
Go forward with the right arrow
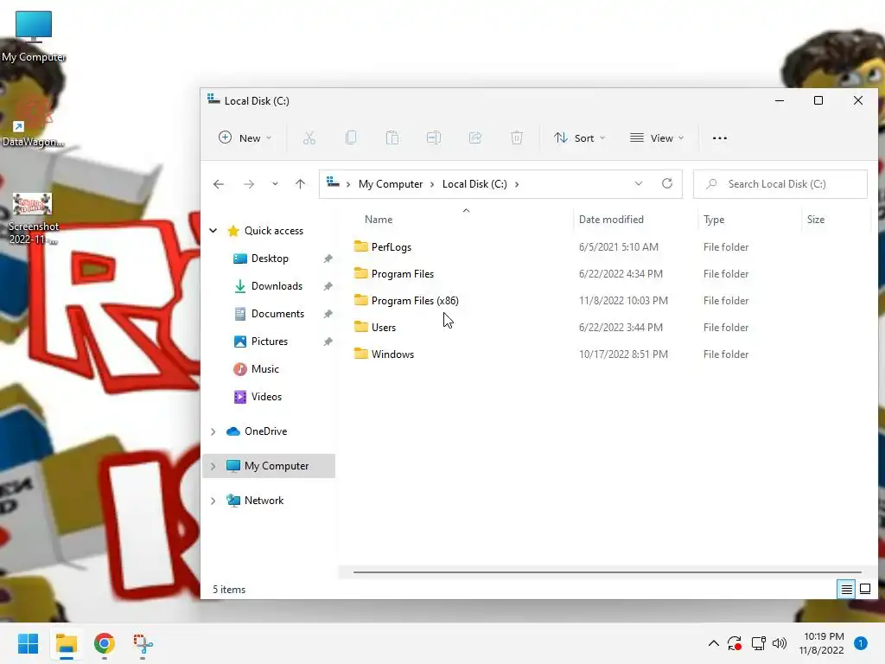249,184
